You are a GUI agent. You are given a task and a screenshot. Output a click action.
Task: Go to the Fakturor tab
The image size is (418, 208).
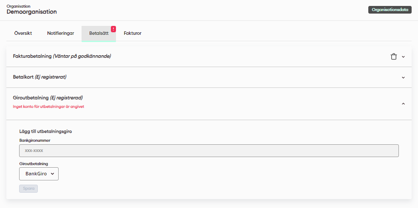133,33
